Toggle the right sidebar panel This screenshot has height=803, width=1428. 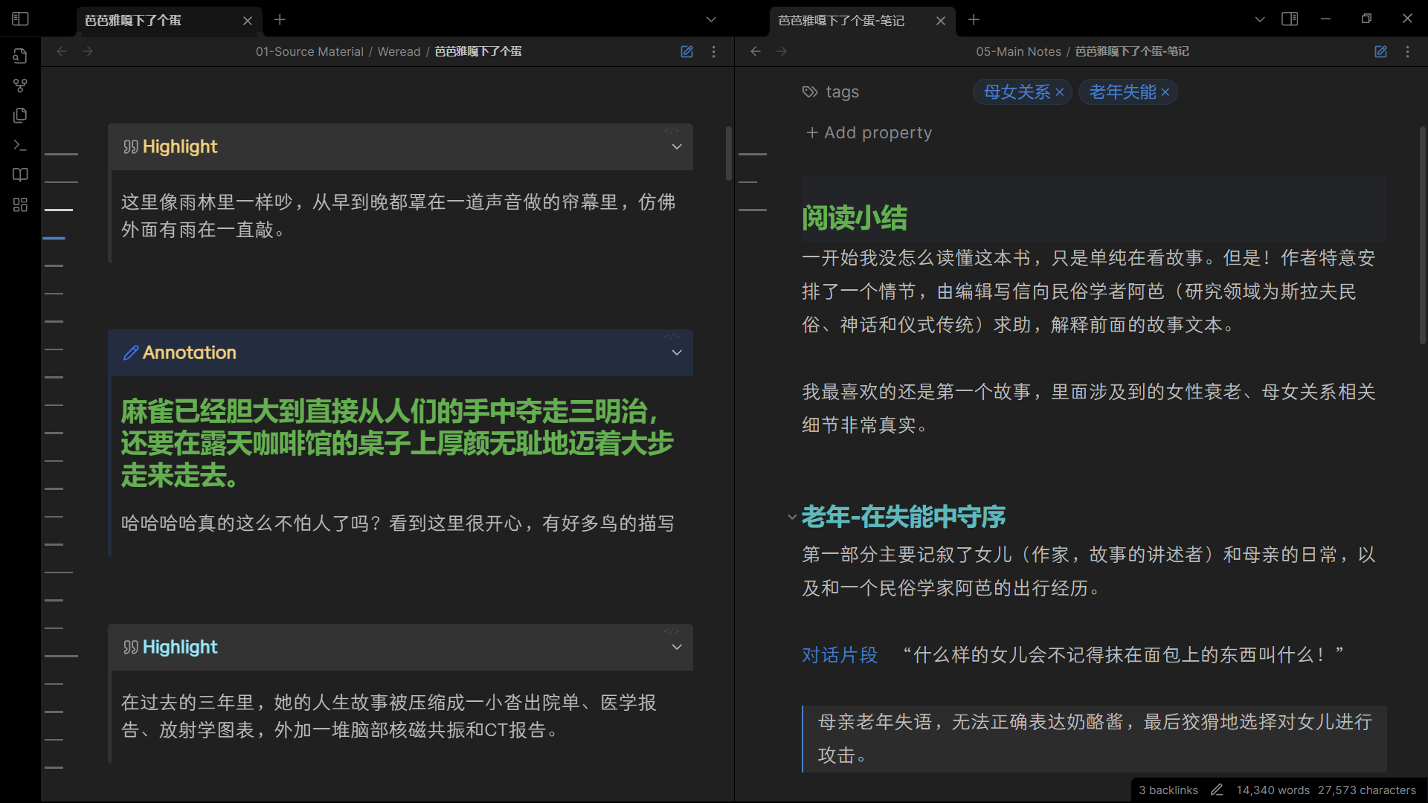pos(1290,19)
